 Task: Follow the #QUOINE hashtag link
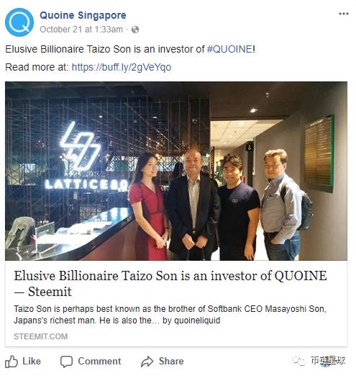[229, 49]
